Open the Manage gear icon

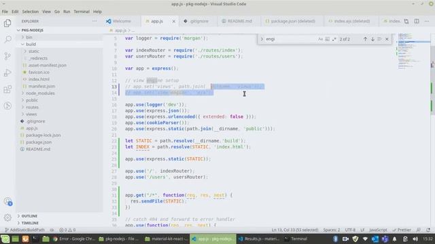pos(7,218)
